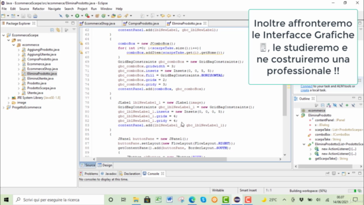364x205 pixels.
Task: Open Microsoft Word from taskbar
Action: pyautogui.click(x=169, y=200)
